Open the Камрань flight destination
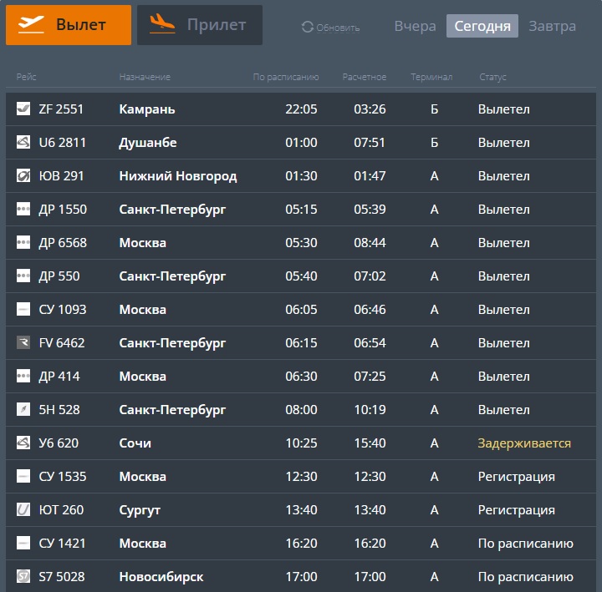Viewport: 602px width, 592px height. pos(147,109)
